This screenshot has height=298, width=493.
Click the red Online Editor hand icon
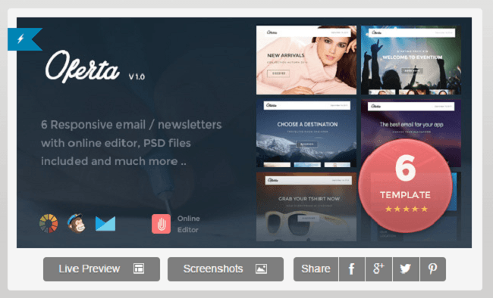(162, 224)
